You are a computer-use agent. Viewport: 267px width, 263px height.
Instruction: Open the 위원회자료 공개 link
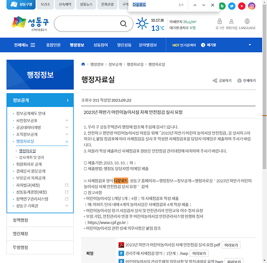(29, 164)
